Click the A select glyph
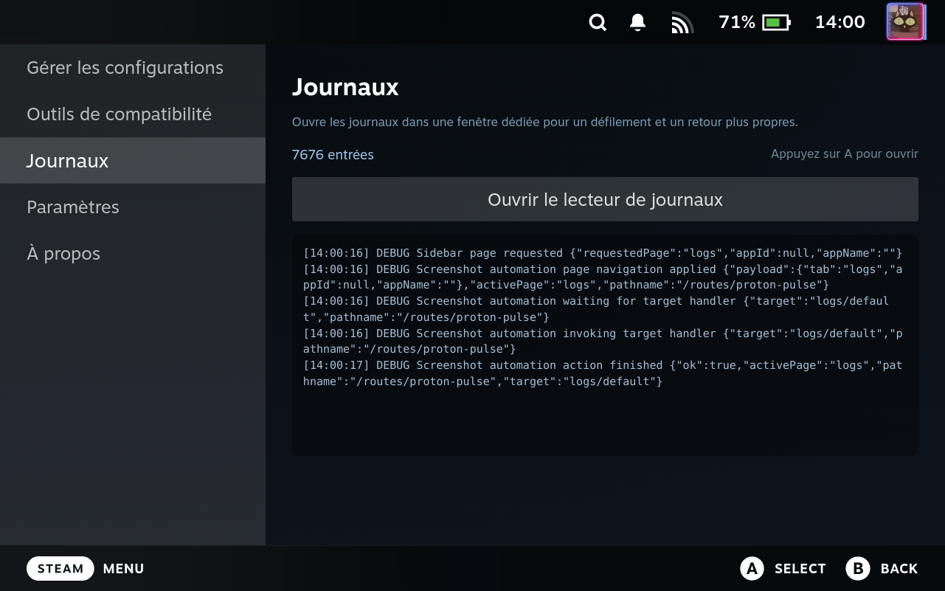945x591 pixels. pyautogui.click(x=752, y=568)
